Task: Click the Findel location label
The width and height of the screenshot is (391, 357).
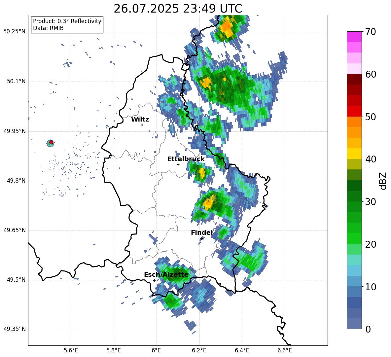Action: coord(202,232)
